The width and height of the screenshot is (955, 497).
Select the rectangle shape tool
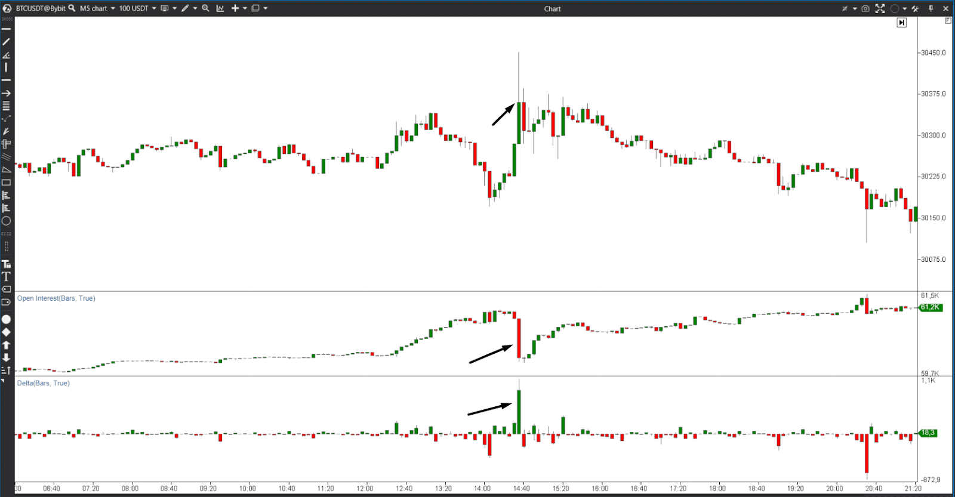[6, 183]
